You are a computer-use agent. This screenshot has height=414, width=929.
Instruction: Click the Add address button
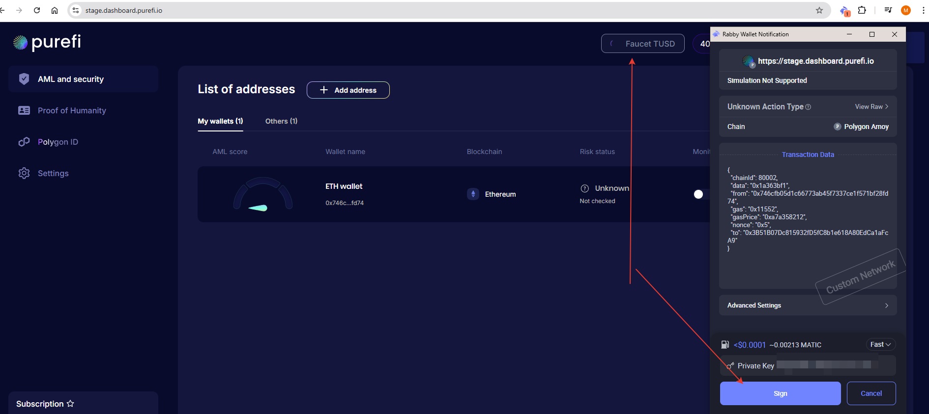tap(348, 90)
